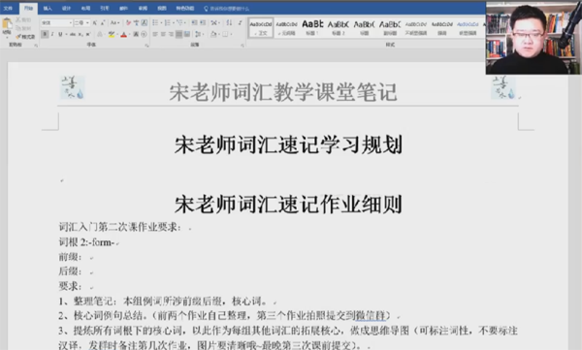The image size is (582, 350).
Task: Switch to the 插入 Insert tab
Action: 48,8
